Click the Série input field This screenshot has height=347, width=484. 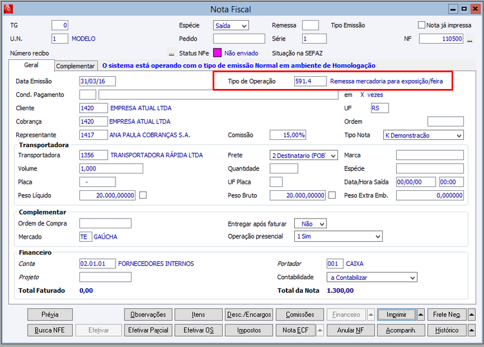pos(314,39)
